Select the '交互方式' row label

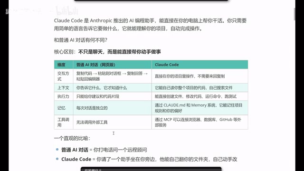[63, 76]
